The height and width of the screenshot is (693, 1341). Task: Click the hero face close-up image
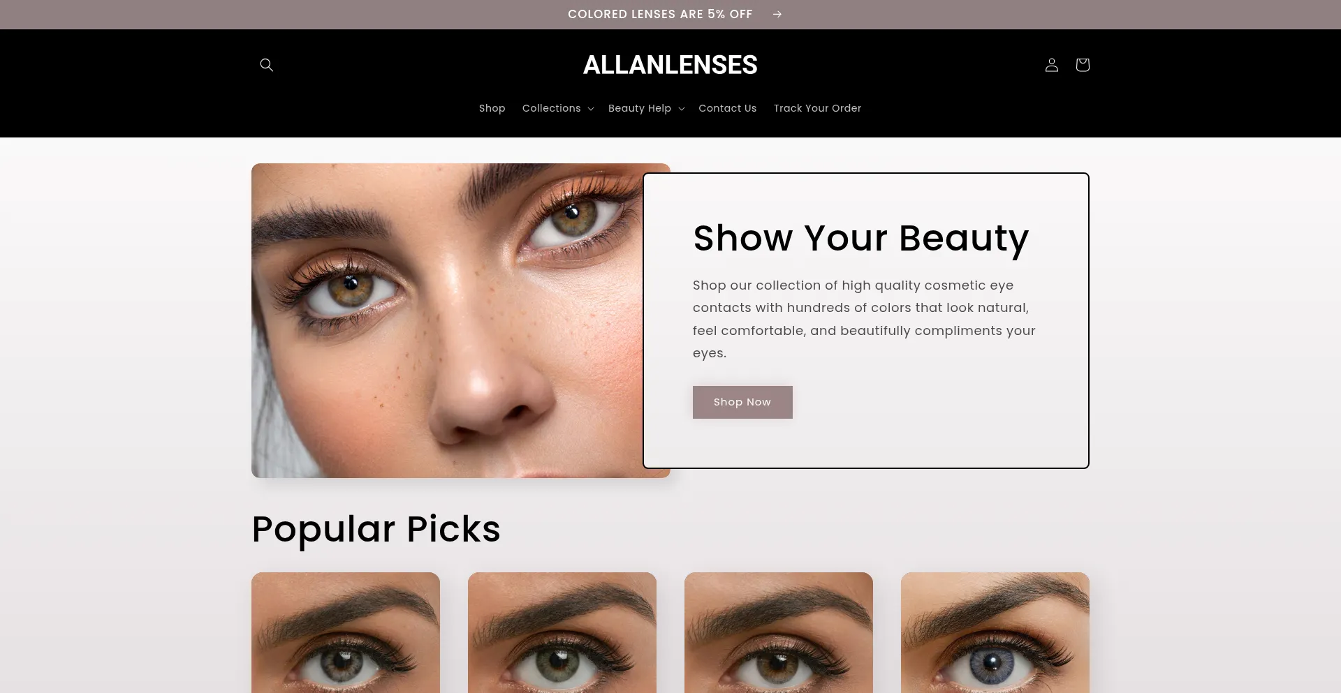point(447,320)
